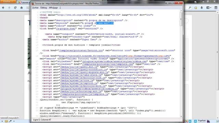Open the /a-propos.html canonical link

(x=66, y=29)
